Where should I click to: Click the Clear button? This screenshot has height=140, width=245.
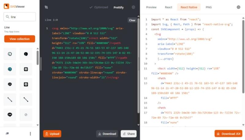(132, 20)
